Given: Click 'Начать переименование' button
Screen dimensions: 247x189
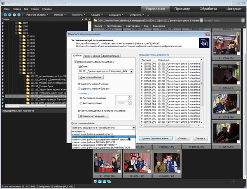Looking at the screenshot, I should point(156,138).
